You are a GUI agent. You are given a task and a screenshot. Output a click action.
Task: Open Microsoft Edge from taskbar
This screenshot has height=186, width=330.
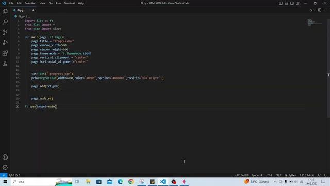120,181
